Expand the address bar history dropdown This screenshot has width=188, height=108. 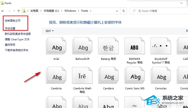pos(117,11)
